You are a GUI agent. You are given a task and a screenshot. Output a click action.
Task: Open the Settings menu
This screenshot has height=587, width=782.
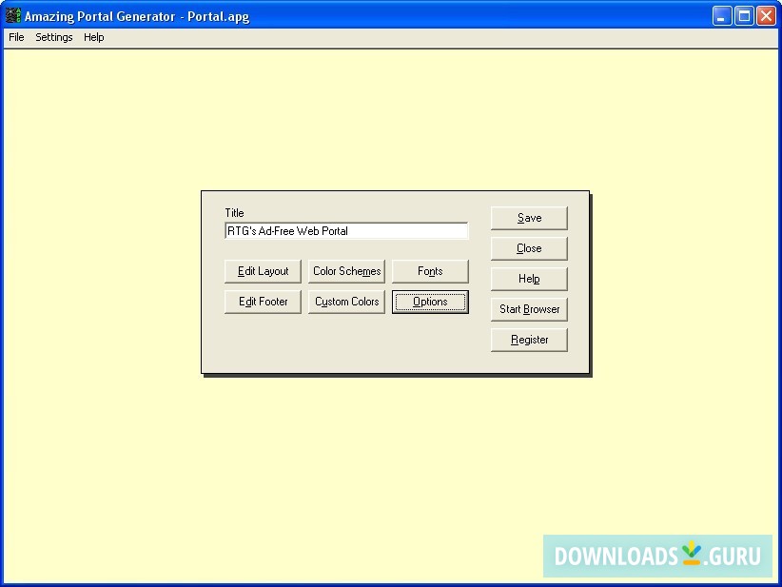pyautogui.click(x=53, y=37)
